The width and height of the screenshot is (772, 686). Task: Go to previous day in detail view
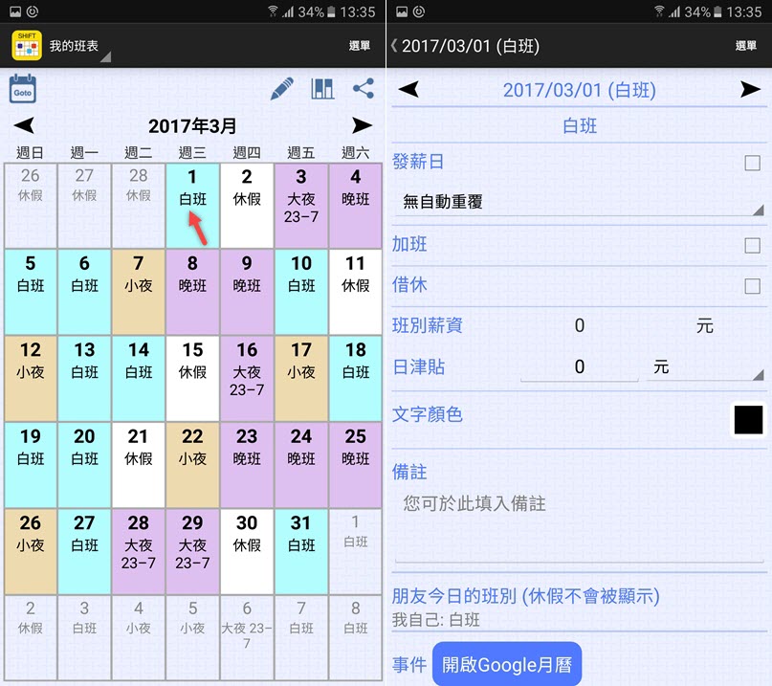coord(408,90)
